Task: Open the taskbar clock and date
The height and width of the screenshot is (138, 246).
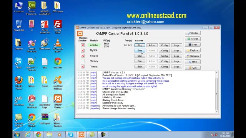Action: (x=225, y=135)
